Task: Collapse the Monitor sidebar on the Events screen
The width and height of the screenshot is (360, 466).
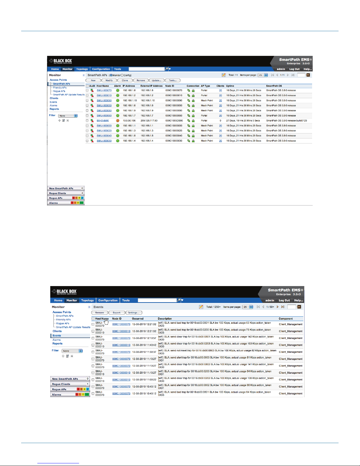Action: (89, 307)
